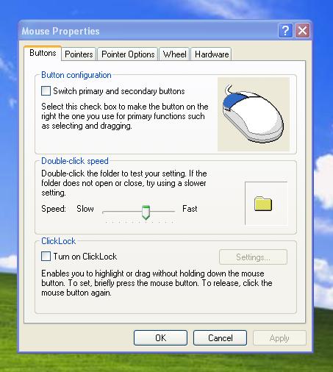The height and width of the screenshot is (372, 333).
Task: Turn on the ClickLock checkbox
Action: tap(46, 257)
